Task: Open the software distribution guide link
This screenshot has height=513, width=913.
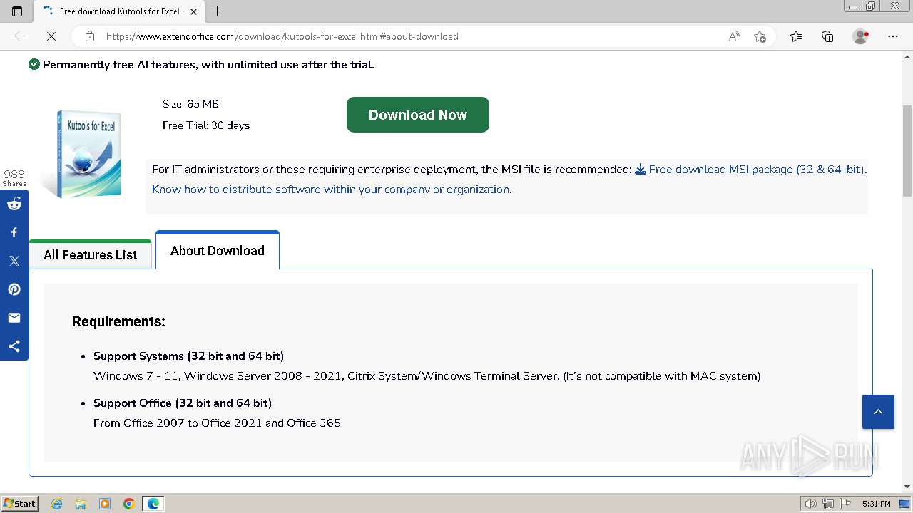Action: (x=331, y=190)
